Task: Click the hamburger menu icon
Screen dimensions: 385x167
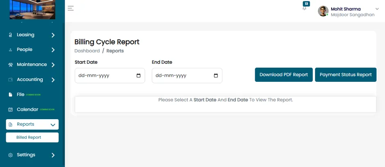Action: pyautogui.click(x=71, y=8)
